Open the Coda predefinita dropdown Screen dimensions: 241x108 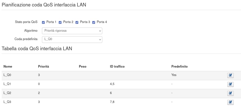click(72, 40)
